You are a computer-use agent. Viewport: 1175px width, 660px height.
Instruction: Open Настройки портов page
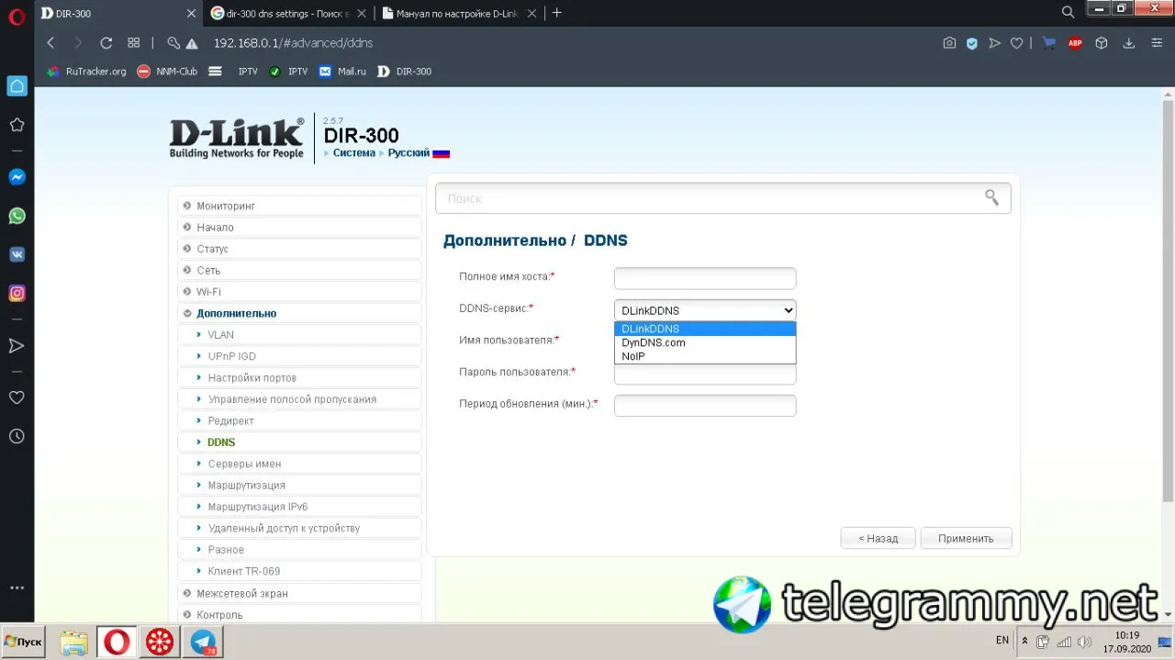(x=299, y=377)
